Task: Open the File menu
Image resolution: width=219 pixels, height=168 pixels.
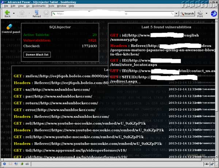Action: pos(6,6)
